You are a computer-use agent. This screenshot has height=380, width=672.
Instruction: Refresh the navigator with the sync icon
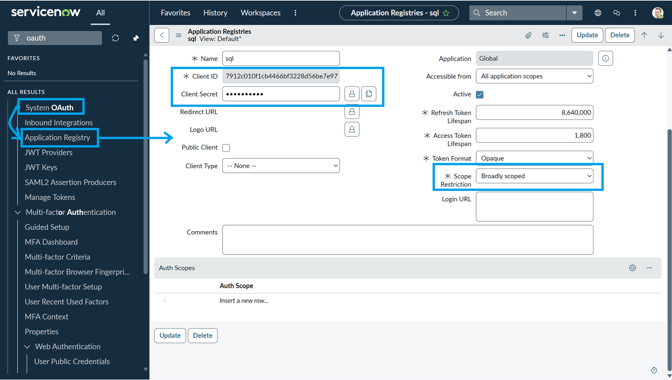coord(116,38)
